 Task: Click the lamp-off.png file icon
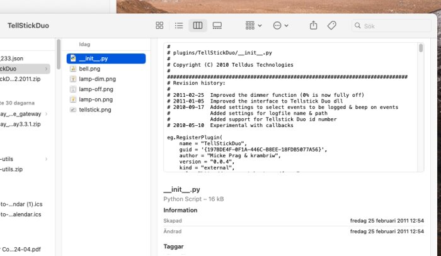point(73,89)
